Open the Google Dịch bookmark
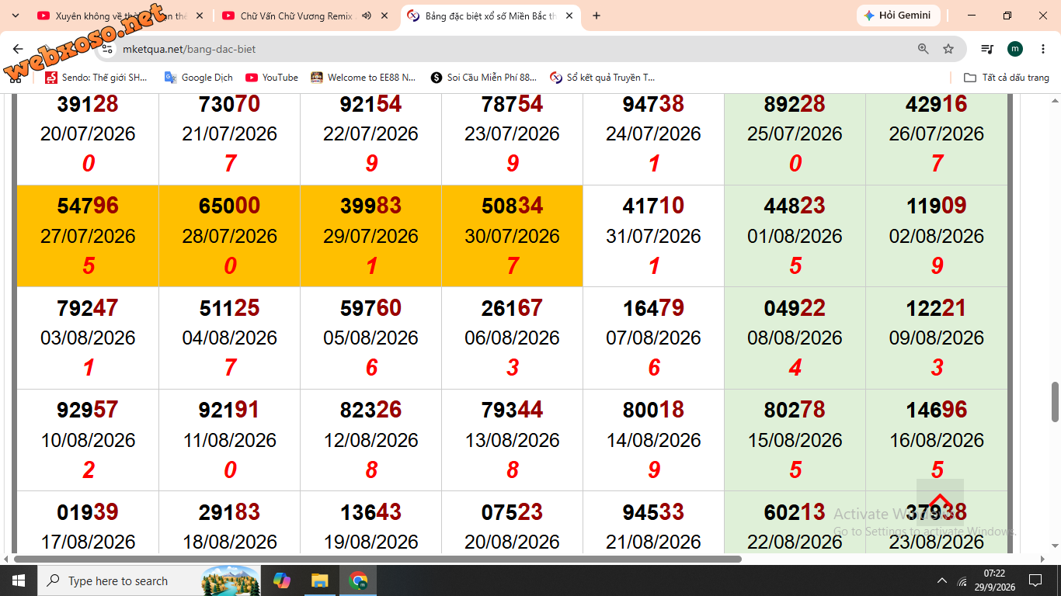This screenshot has width=1061, height=596. pyautogui.click(x=199, y=78)
